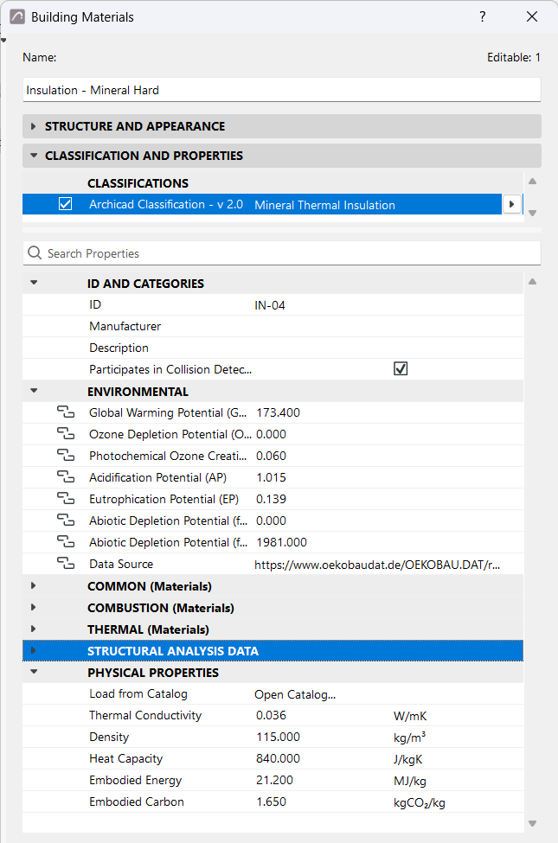The width and height of the screenshot is (558, 843).
Task: Open the Mineral Thermal Insulation classification arrow
Action: point(512,204)
